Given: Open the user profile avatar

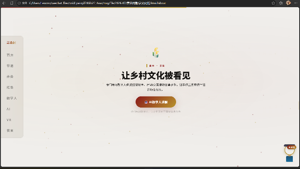Looking at the screenshot, I should tap(288, 3).
